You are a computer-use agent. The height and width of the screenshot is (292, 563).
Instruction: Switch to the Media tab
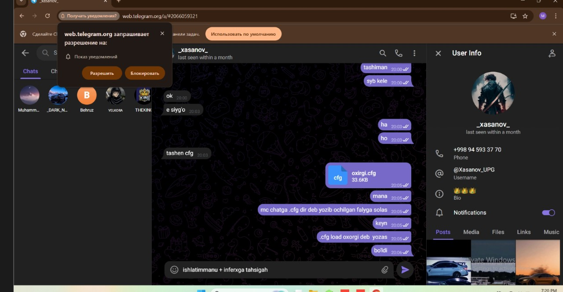[471, 232]
